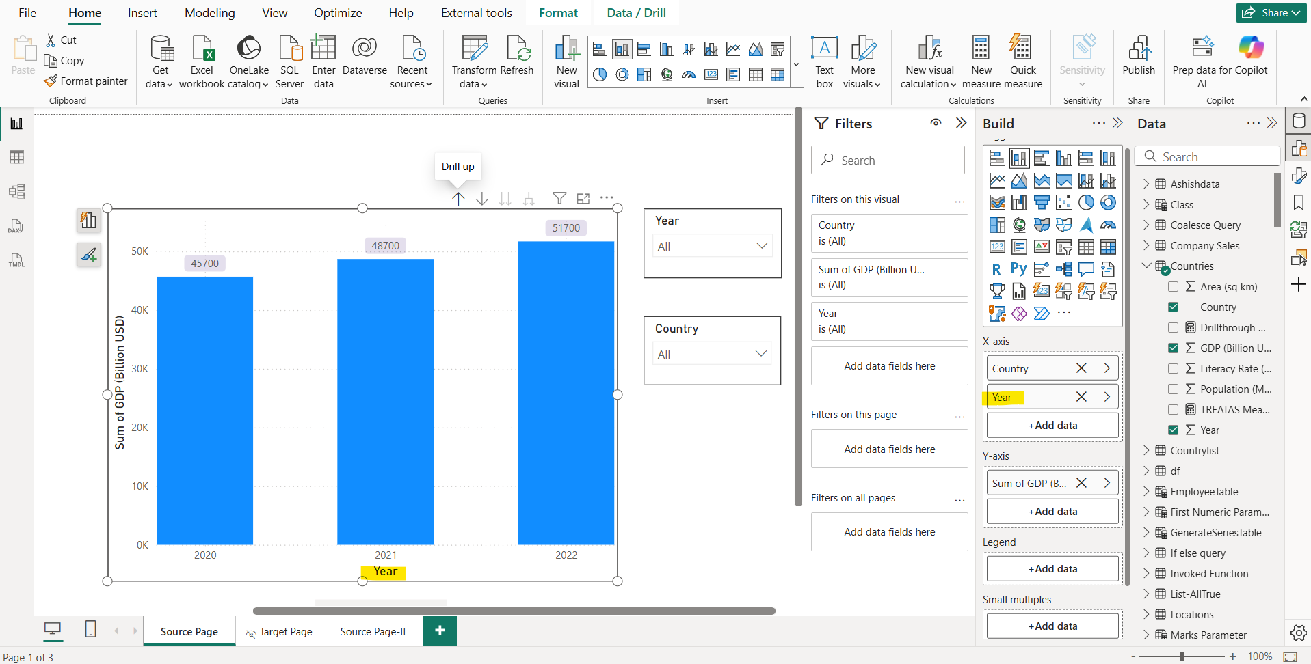Select the Python visual in Build pane

coord(1019,269)
